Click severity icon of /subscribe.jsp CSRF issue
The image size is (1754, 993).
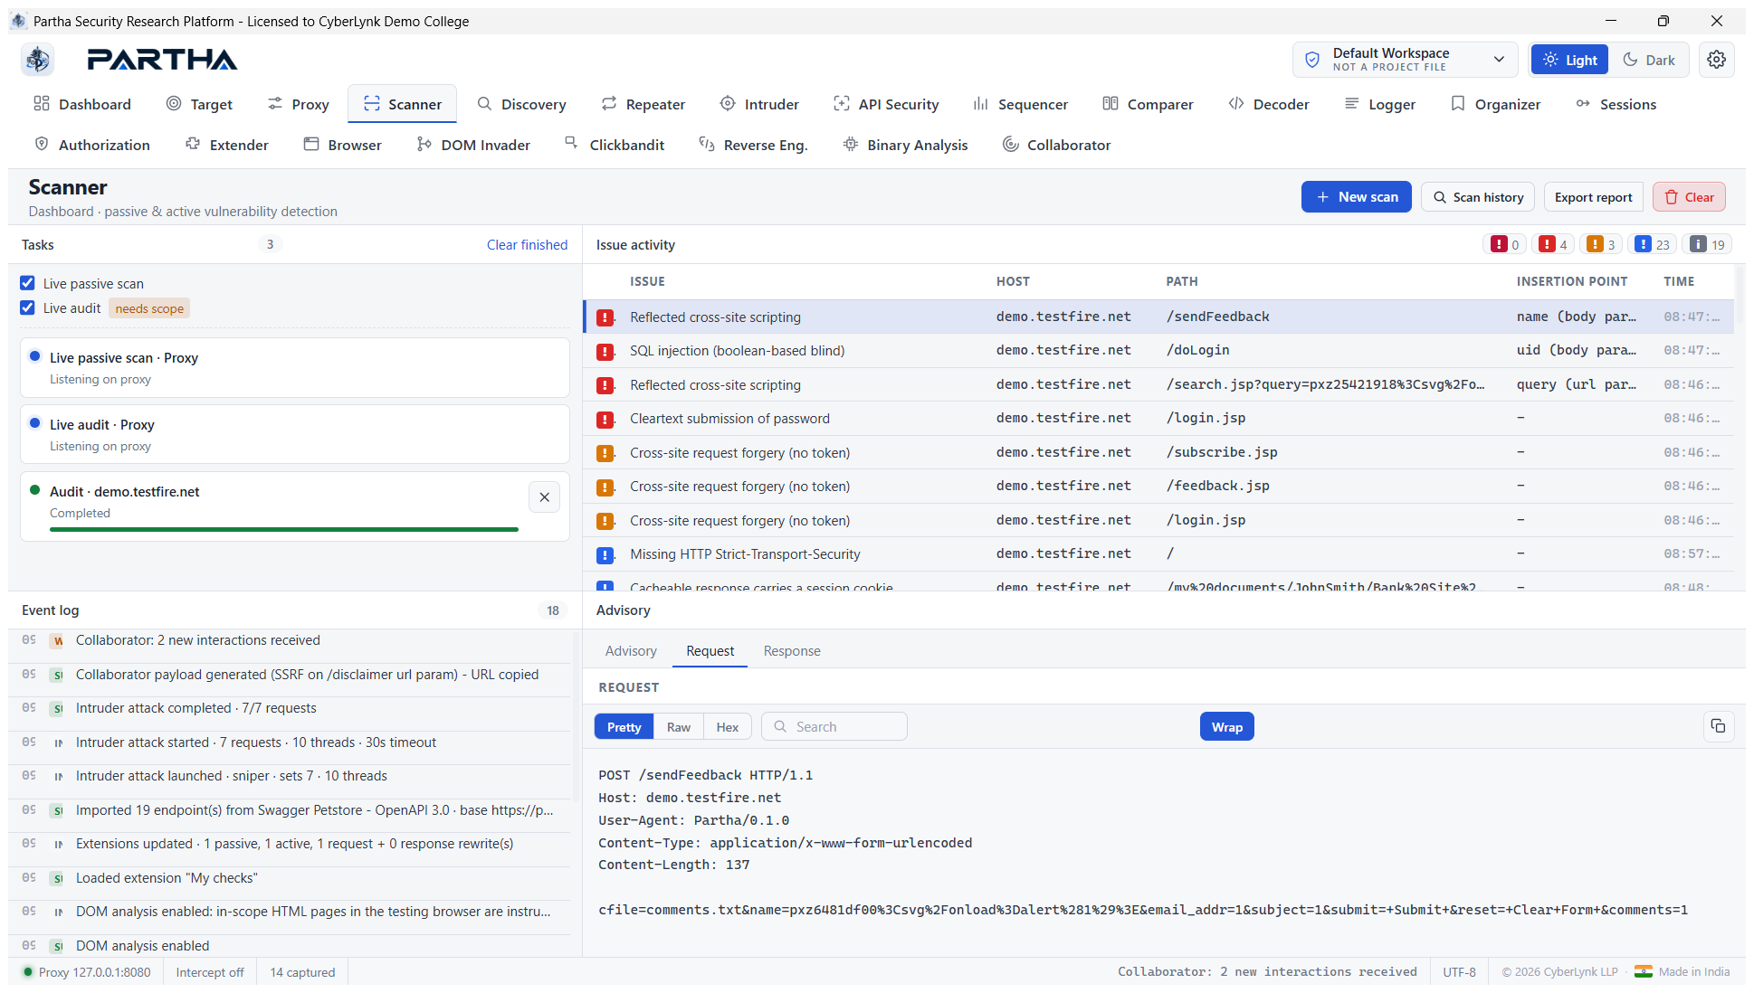[605, 453]
